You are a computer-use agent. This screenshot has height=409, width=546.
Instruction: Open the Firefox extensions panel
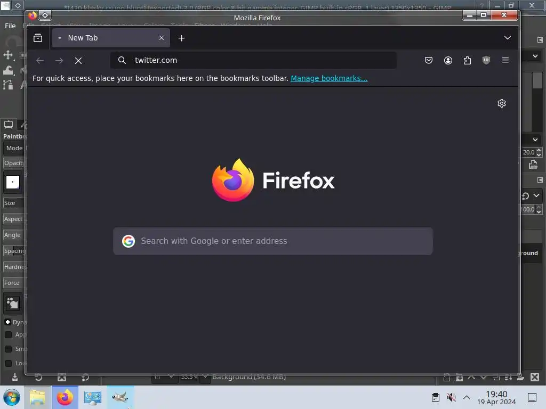(x=467, y=60)
